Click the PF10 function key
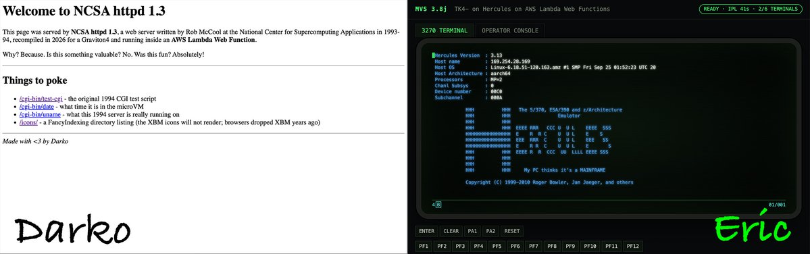Screen dimensions: 810x254 click(x=590, y=247)
